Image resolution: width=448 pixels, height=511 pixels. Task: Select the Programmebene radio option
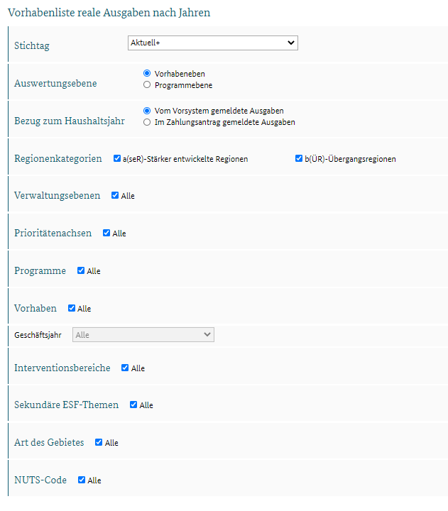point(147,84)
